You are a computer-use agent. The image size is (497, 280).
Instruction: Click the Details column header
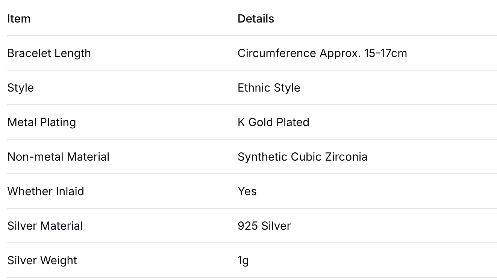[256, 18]
